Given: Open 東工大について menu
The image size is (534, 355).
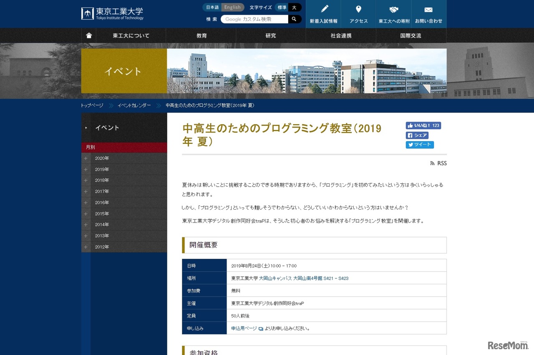Looking at the screenshot, I should click(x=131, y=36).
